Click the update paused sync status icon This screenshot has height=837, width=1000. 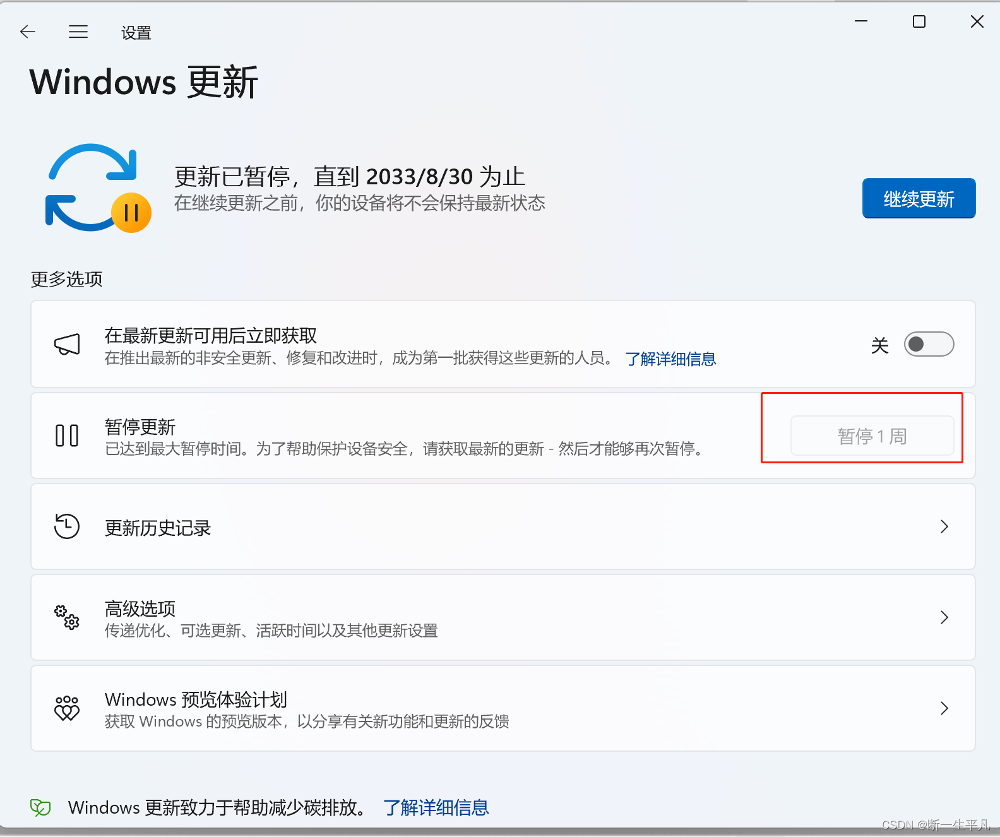click(98, 188)
